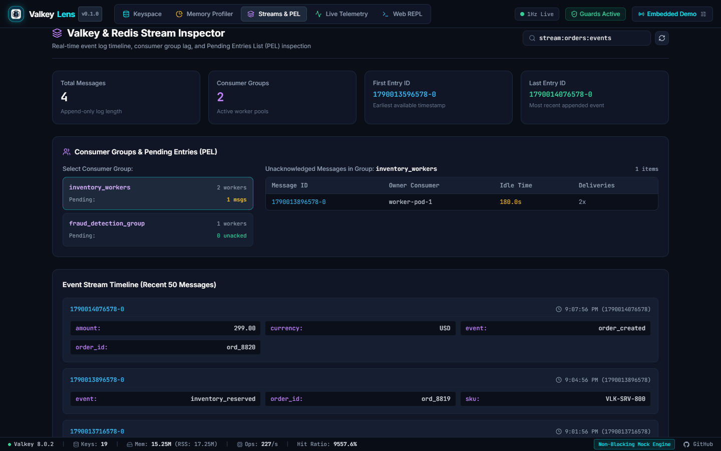Open the GitHub link in the status bar

[x=698, y=444]
